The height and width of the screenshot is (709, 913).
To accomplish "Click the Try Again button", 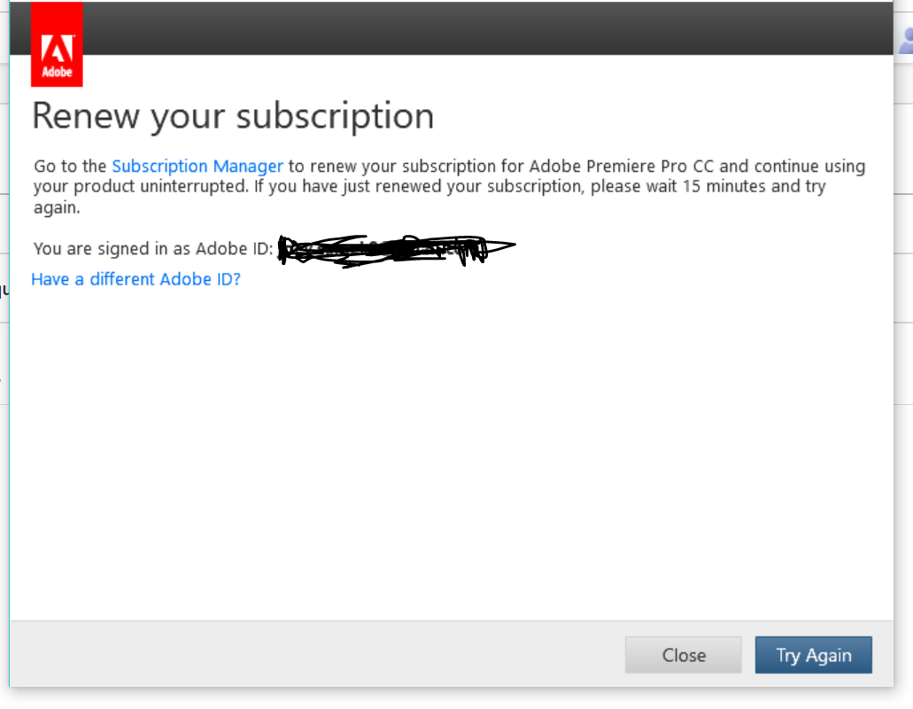I will [813, 656].
